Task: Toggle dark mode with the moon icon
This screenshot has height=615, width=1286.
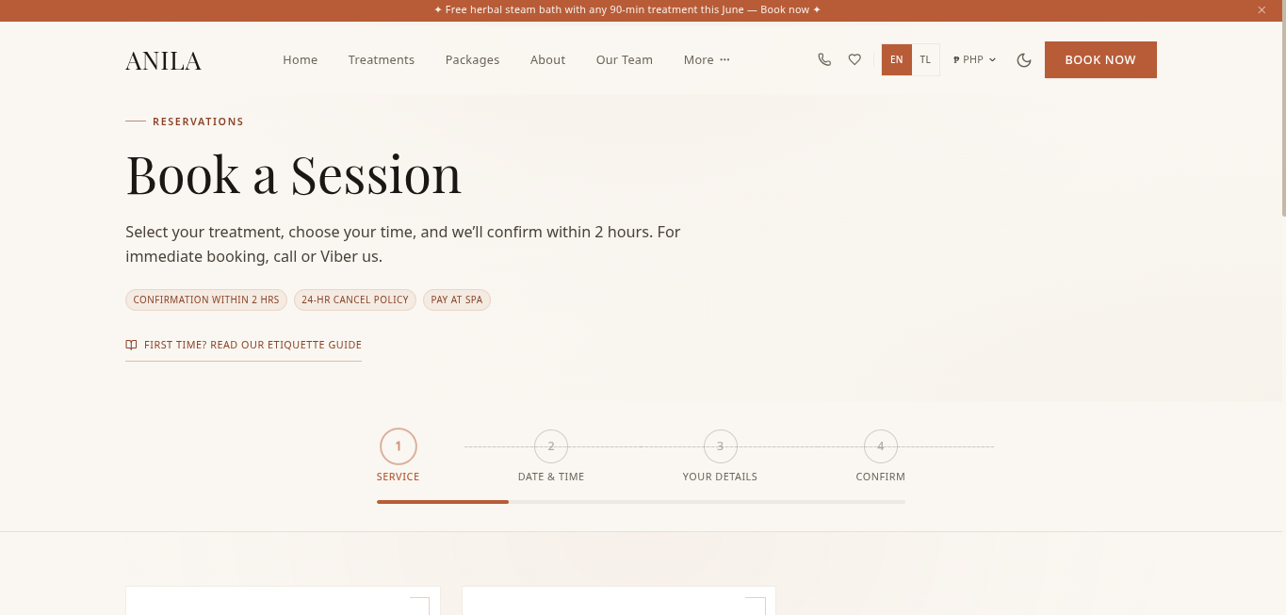Action: tap(1024, 59)
